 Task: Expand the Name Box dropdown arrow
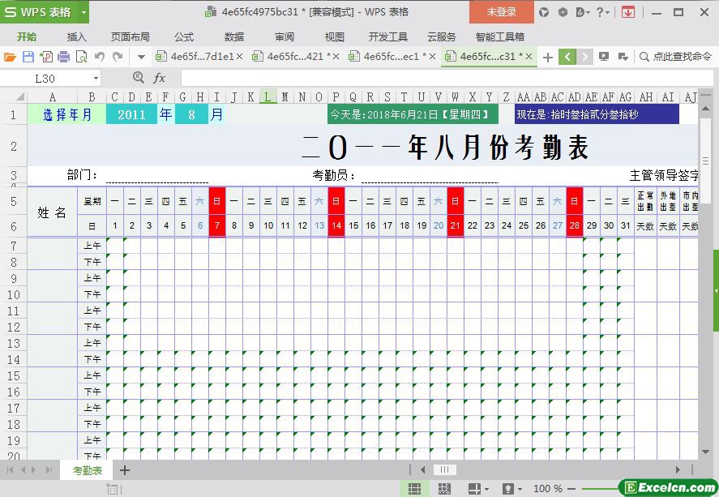[x=96, y=78]
